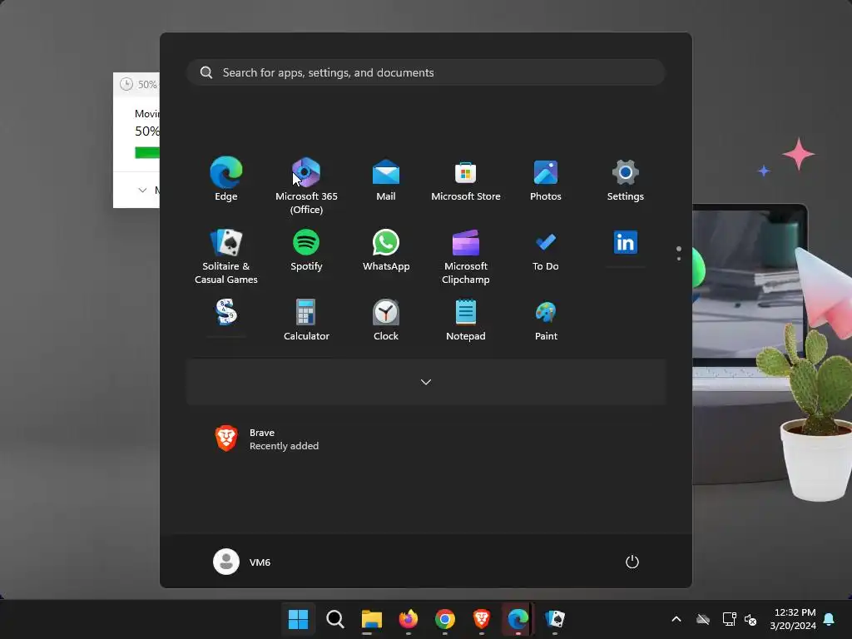Open Settings from Start menu
Viewport: 852px width, 639px height.
626,180
